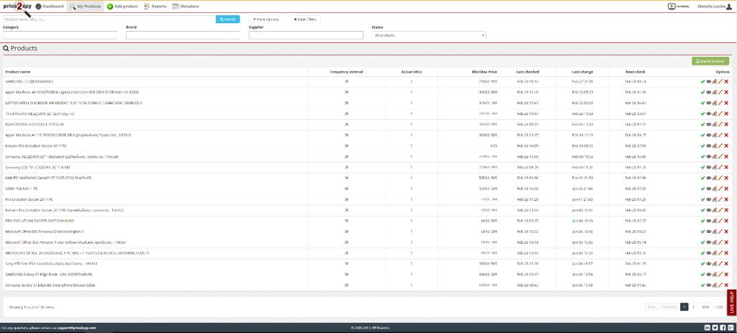737x333 pixels.
Task: Delete TV SAMSUNG UE32J5000 32" LED FULL HD
Action: tap(726, 114)
